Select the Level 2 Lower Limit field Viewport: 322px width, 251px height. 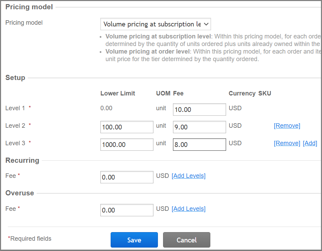[x=127, y=127]
